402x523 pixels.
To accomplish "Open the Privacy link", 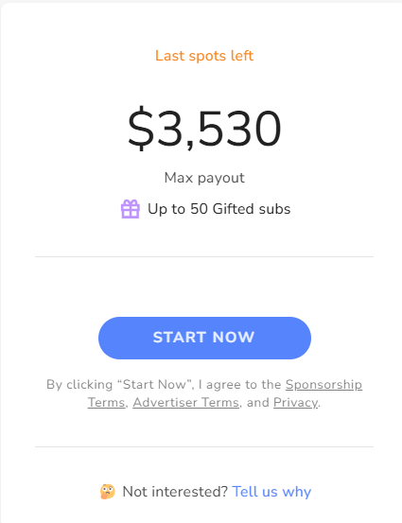I will (295, 403).
